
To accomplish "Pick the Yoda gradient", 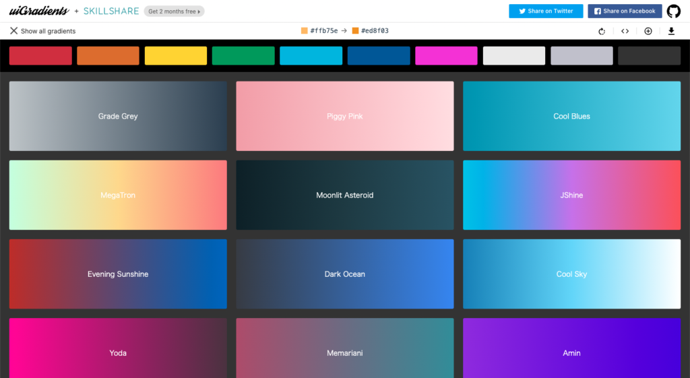I will [x=118, y=348].
